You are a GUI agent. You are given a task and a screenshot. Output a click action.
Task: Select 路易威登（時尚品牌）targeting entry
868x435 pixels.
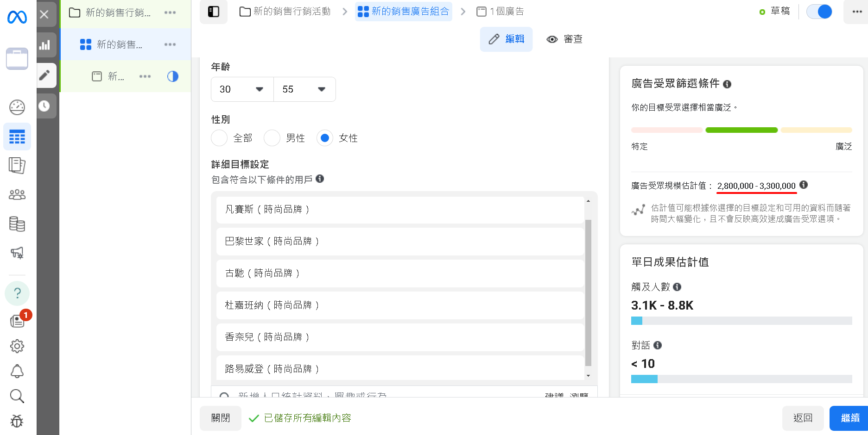(400, 368)
